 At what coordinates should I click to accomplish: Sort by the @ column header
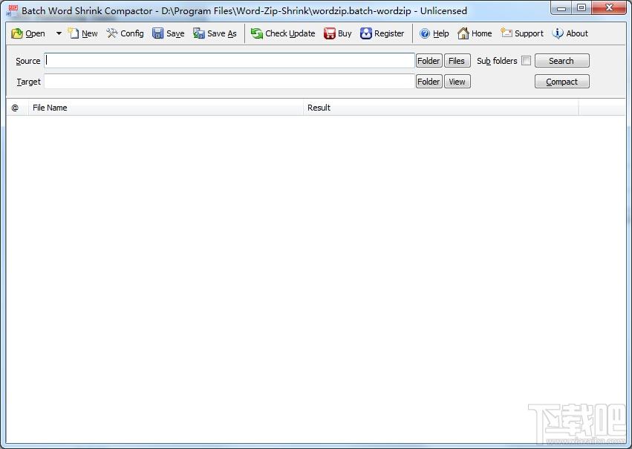click(17, 108)
